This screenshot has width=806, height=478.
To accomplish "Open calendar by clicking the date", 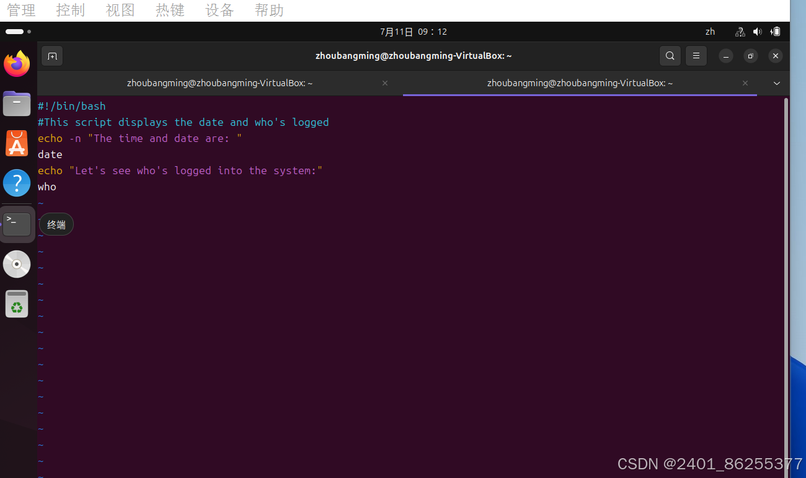I will click(x=414, y=32).
